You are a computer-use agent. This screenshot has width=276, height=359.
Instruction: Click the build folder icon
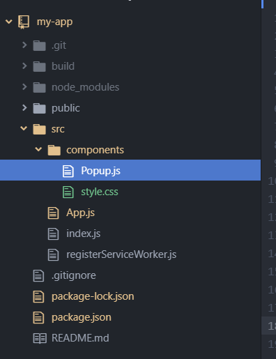click(39, 66)
